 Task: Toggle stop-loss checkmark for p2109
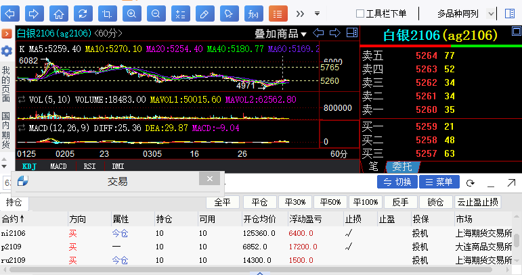[349, 247]
